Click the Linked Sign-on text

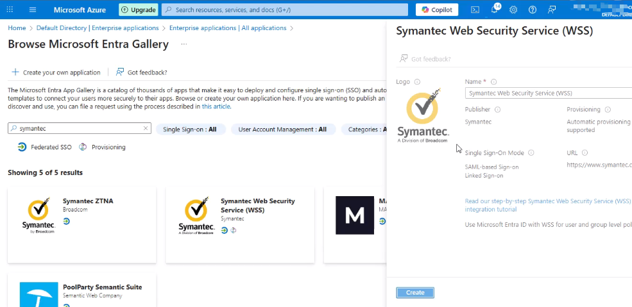[x=484, y=176]
